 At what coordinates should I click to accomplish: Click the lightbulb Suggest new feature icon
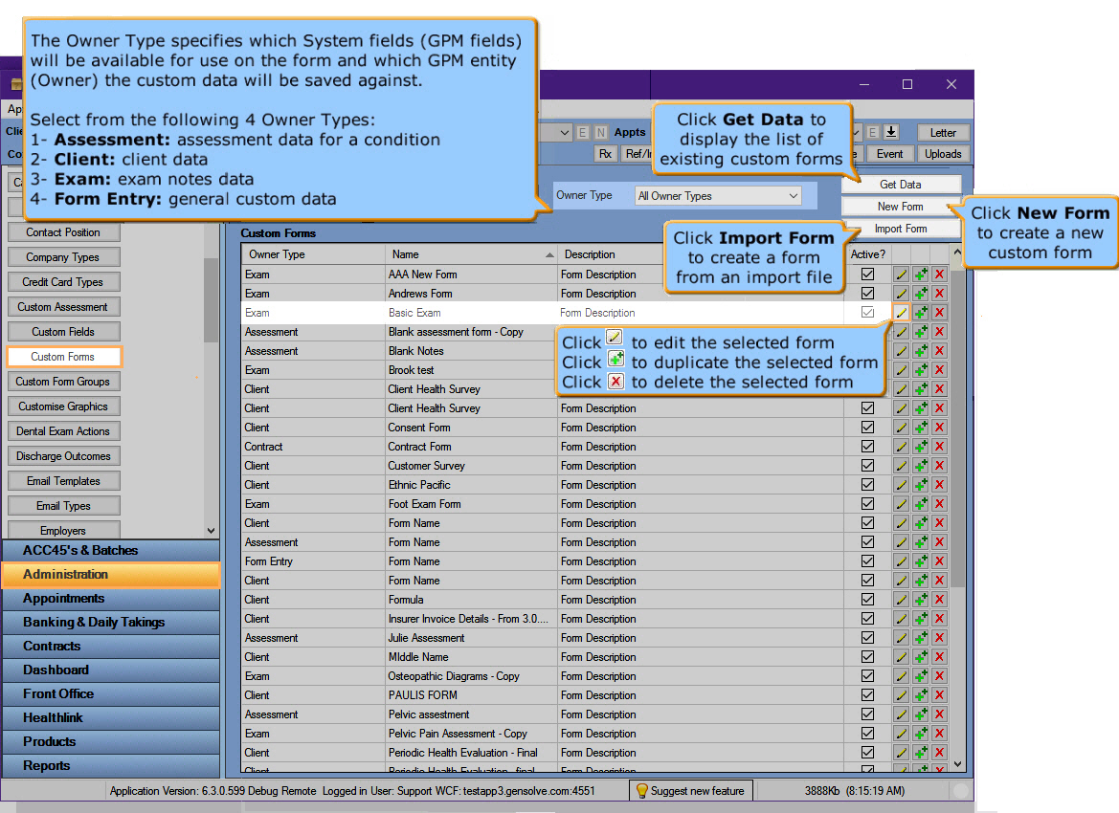pyautogui.click(x=642, y=791)
